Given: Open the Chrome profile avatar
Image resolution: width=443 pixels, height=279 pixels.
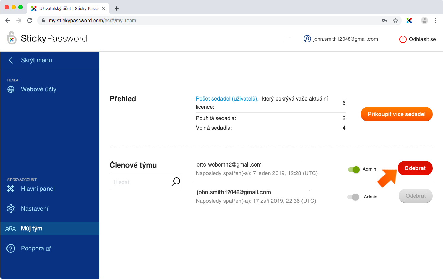Looking at the screenshot, I should pyautogui.click(x=425, y=21).
